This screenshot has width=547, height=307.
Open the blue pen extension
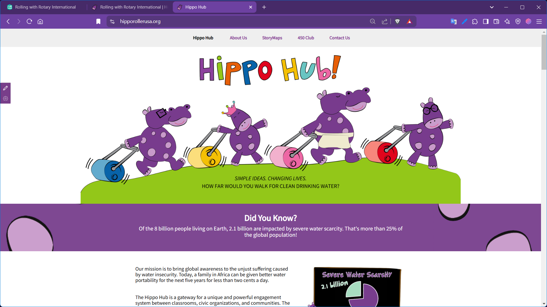(x=464, y=21)
